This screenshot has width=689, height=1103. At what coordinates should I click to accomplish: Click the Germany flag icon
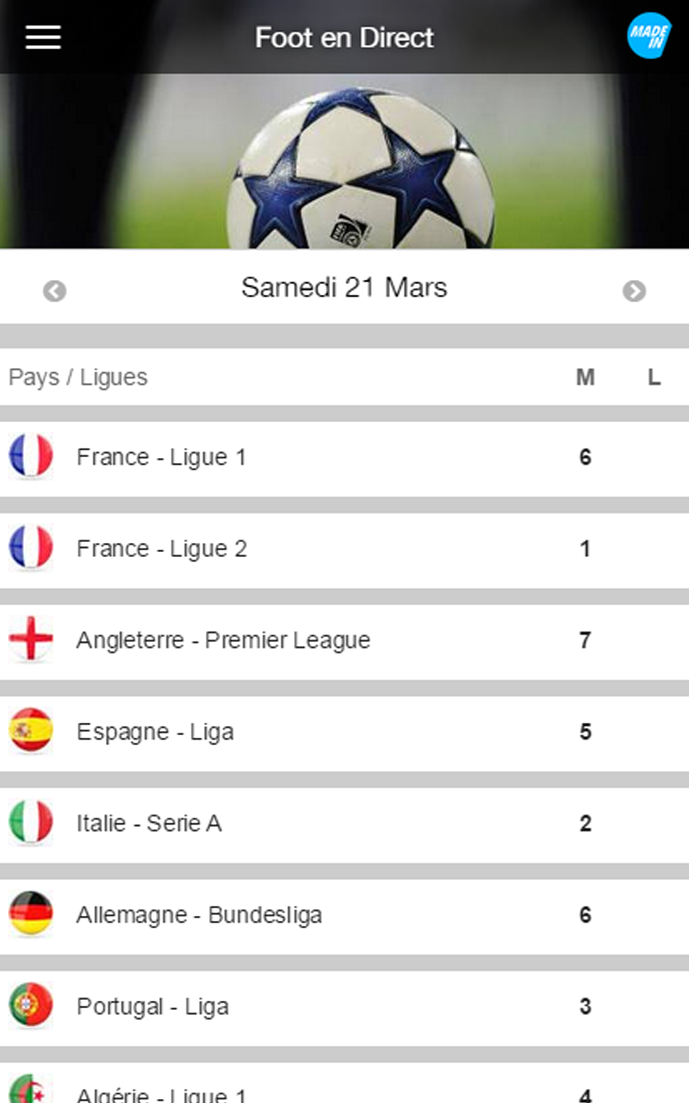pyautogui.click(x=31, y=913)
